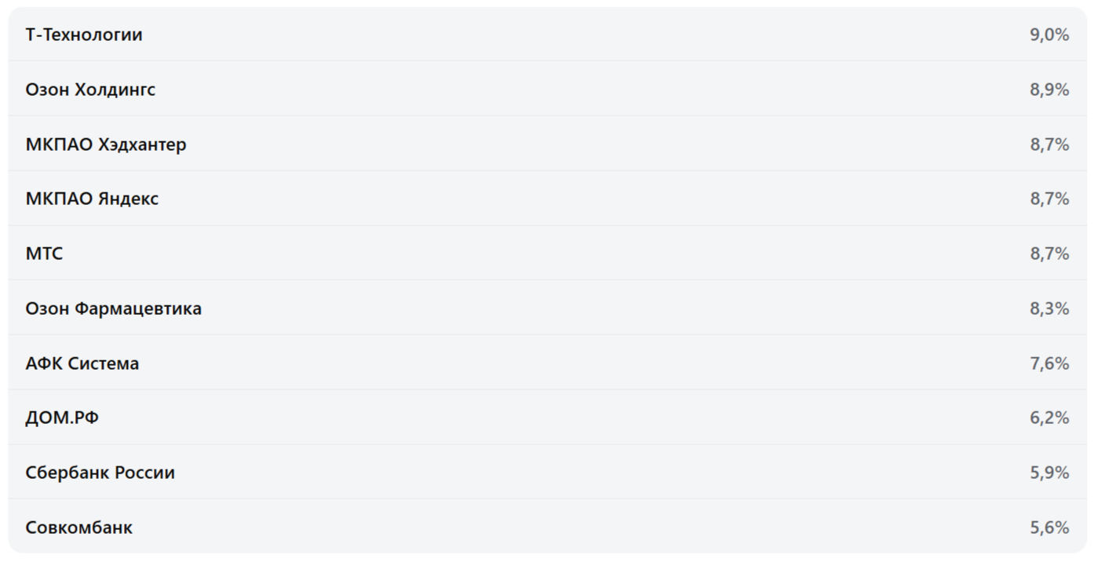The image size is (1094, 562).
Task: Select the МТС holding label
Action: (x=44, y=254)
